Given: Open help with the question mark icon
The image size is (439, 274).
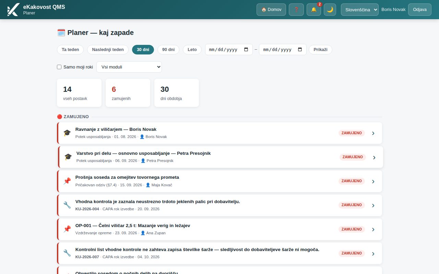Looking at the screenshot, I should (x=296, y=10).
